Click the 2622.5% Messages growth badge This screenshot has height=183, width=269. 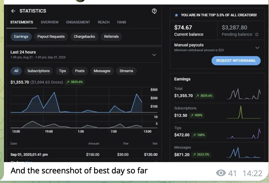point(201,154)
